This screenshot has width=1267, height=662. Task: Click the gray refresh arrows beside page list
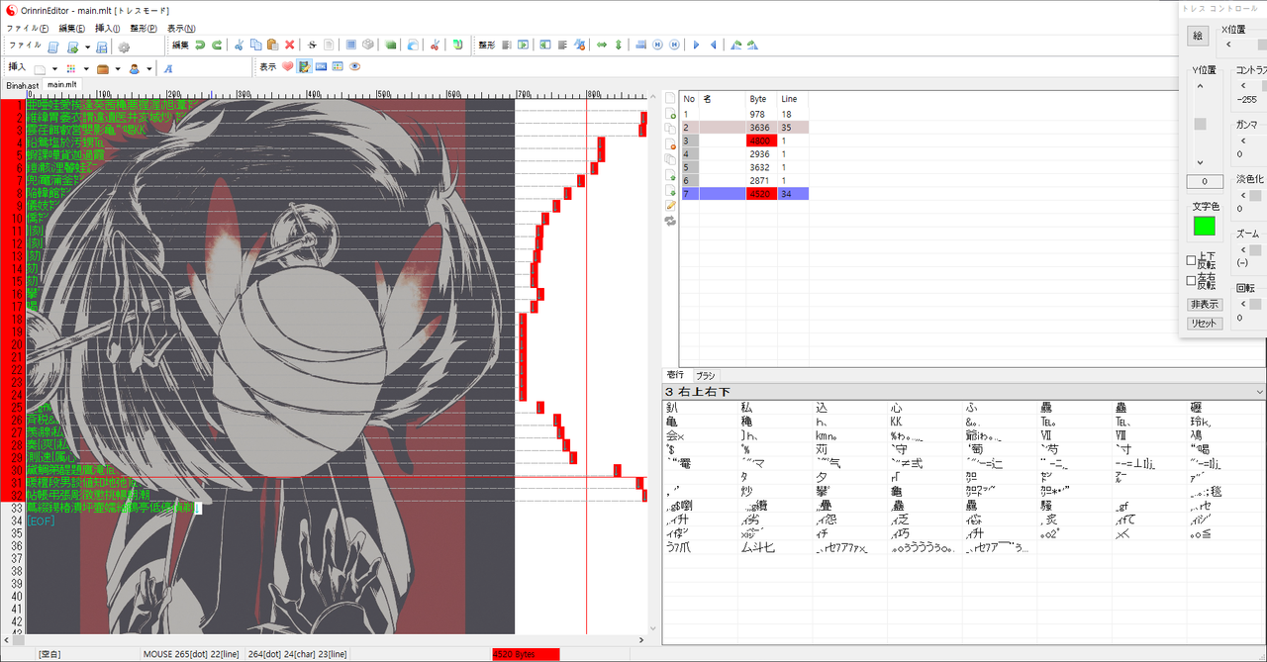click(670, 221)
